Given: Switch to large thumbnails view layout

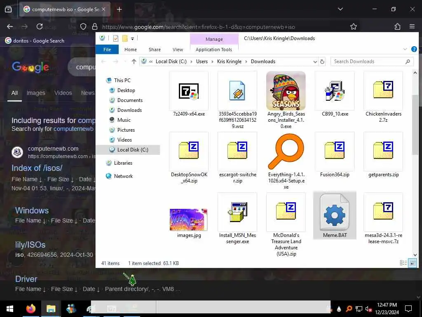Looking at the screenshot, I should coord(412,263).
